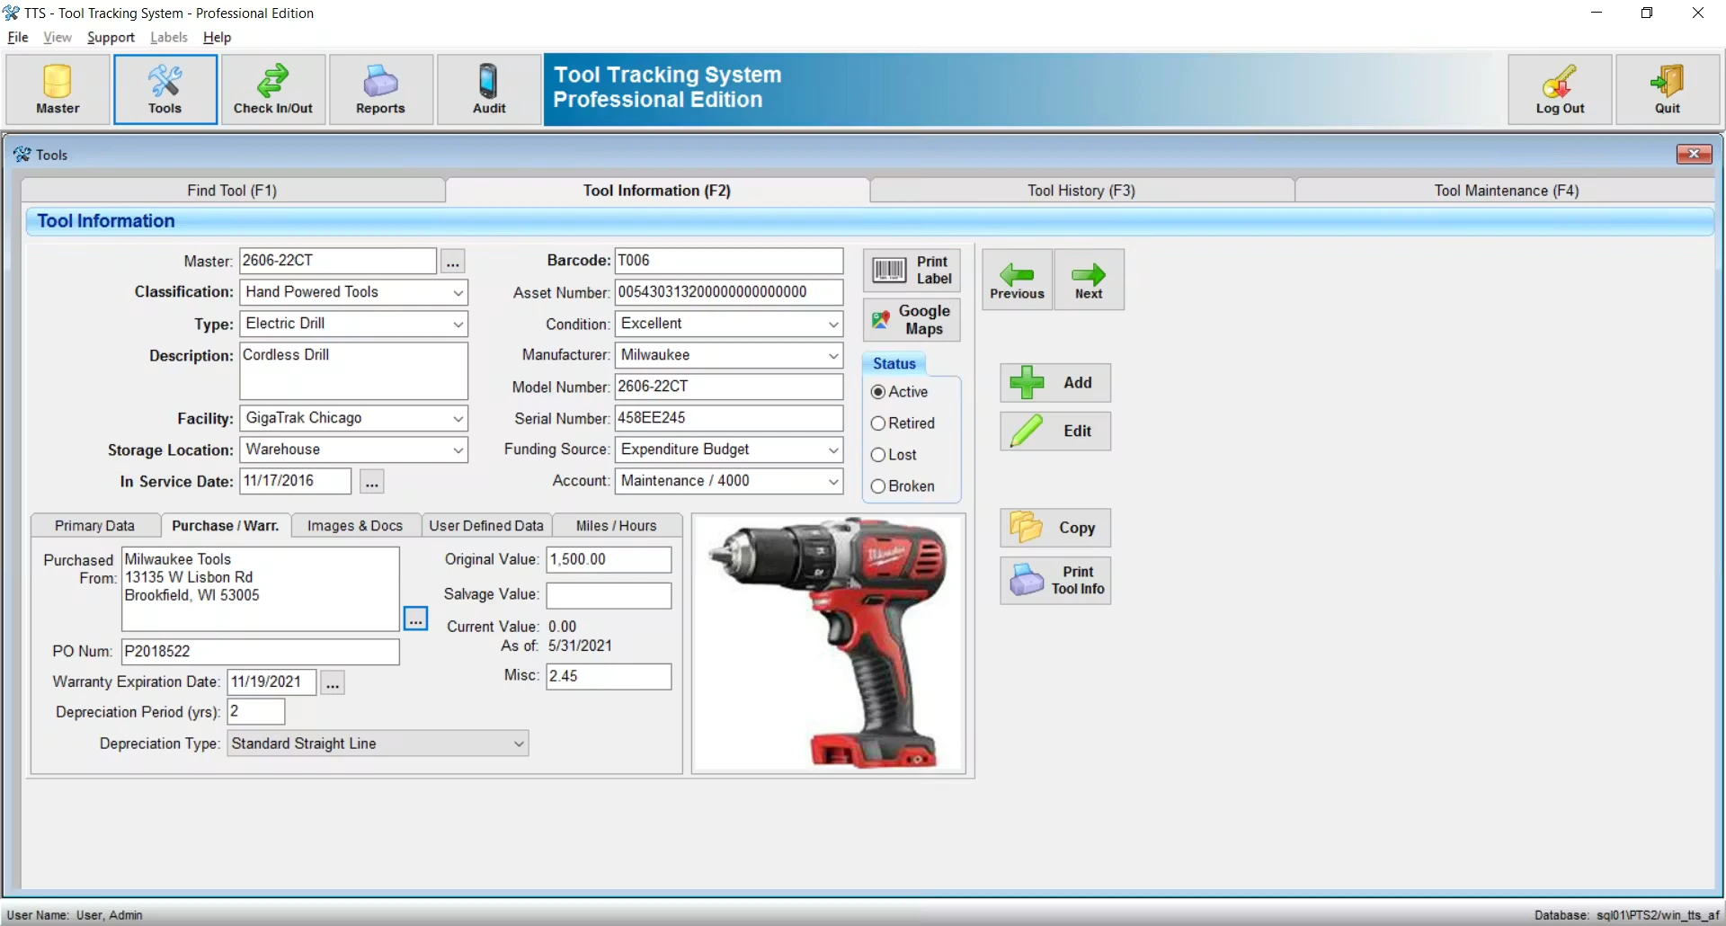Click the TTS application title icon

12,13
